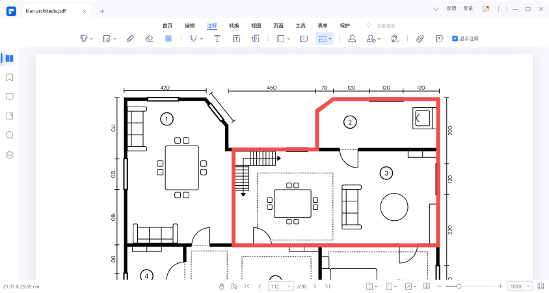Select the Hand pan tool
This screenshot has height=293, width=549.
click(x=221, y=286)
